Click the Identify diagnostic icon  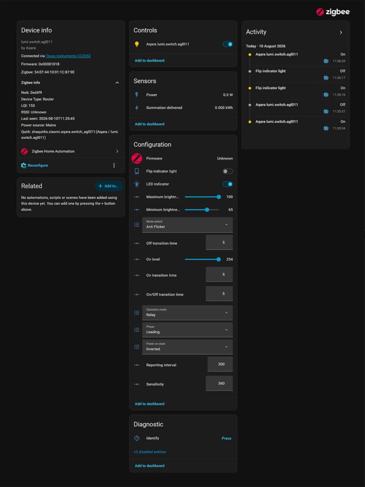click(136, 438)
